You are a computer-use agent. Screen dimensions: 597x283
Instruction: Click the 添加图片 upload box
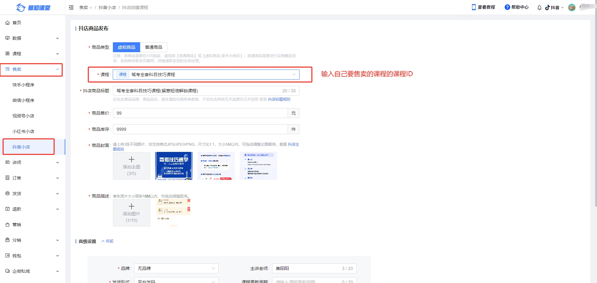[132, 213]
